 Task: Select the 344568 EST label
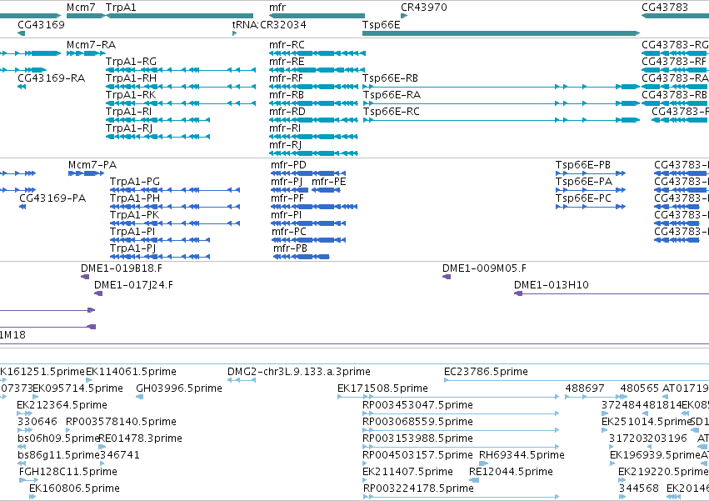pos(639,488)
